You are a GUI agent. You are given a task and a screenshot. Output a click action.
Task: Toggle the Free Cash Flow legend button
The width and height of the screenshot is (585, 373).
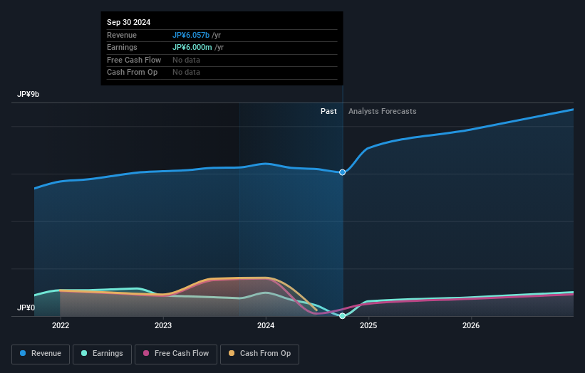176,354
